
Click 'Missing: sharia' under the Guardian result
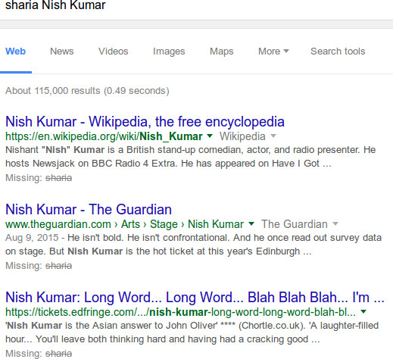pos(39,266)
